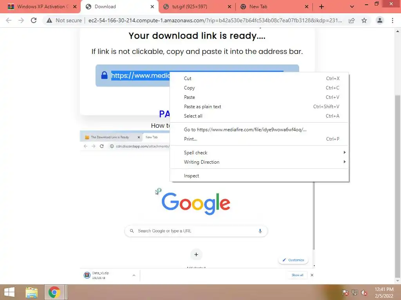Screen dimensions: 401x300
Task: Click the scrollbar up arrow
Action: click(397, 31)
